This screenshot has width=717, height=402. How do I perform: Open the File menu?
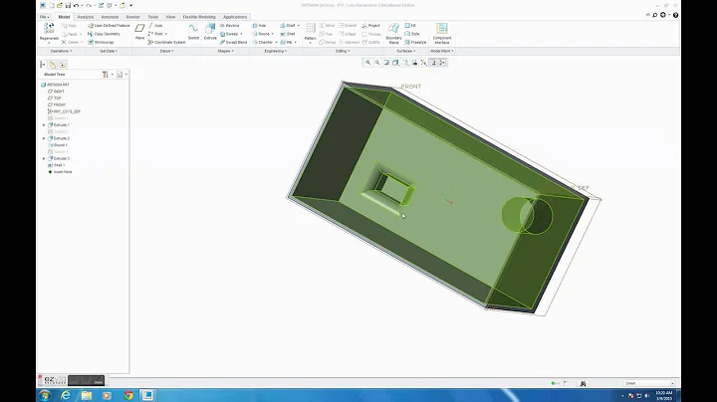(45, 17)
